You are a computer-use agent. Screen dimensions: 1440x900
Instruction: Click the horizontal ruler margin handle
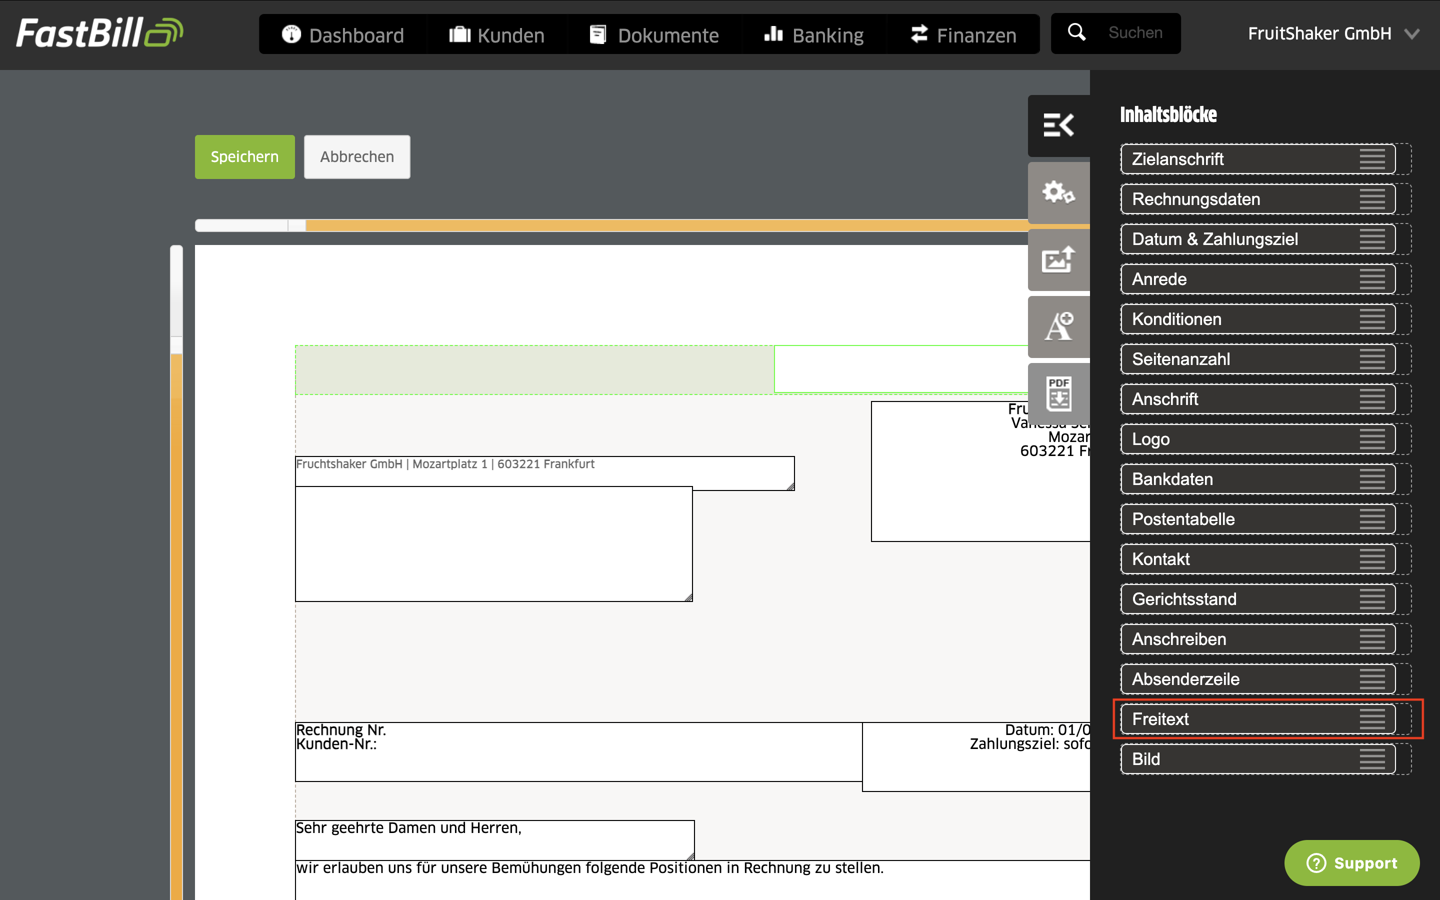(x=296, y=225)
